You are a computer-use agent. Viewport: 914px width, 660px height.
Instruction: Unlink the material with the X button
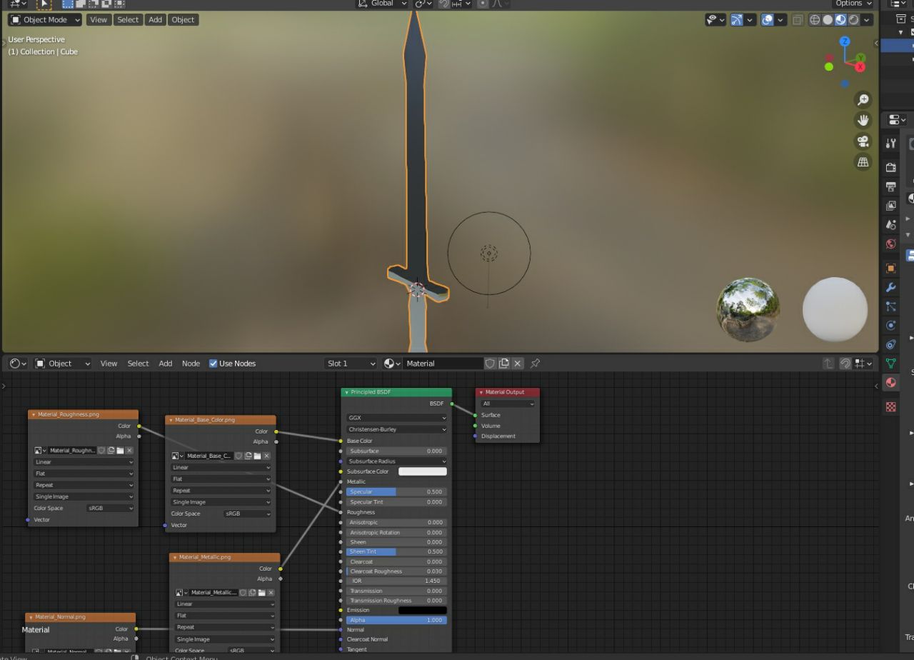[518, 364]
